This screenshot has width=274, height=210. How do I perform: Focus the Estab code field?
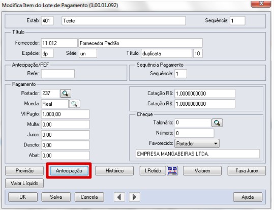pyautogui.click(x=47, y=21)
